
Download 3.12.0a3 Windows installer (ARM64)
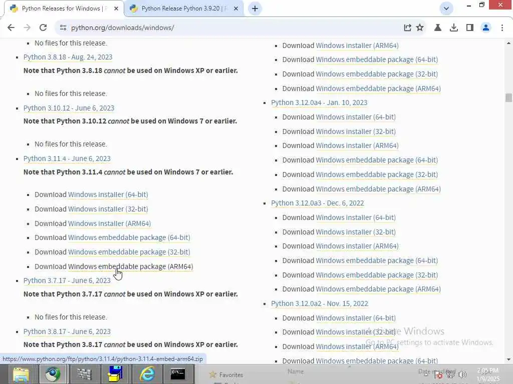coord(357,246)
